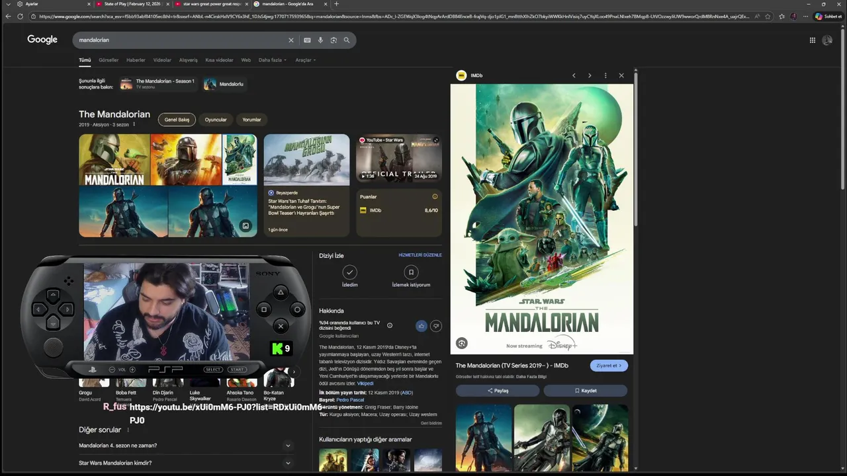Expand question Mandalorian 4. sezon ne zaman?
This screenshot has height=476, width=847.
click(x=185, y=446)
